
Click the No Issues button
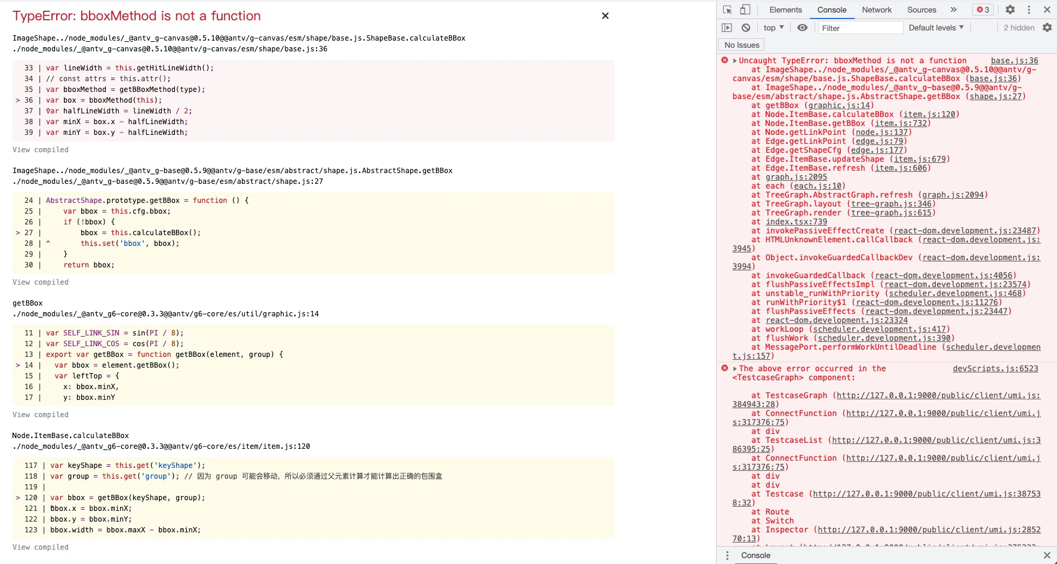pos(740,45)
